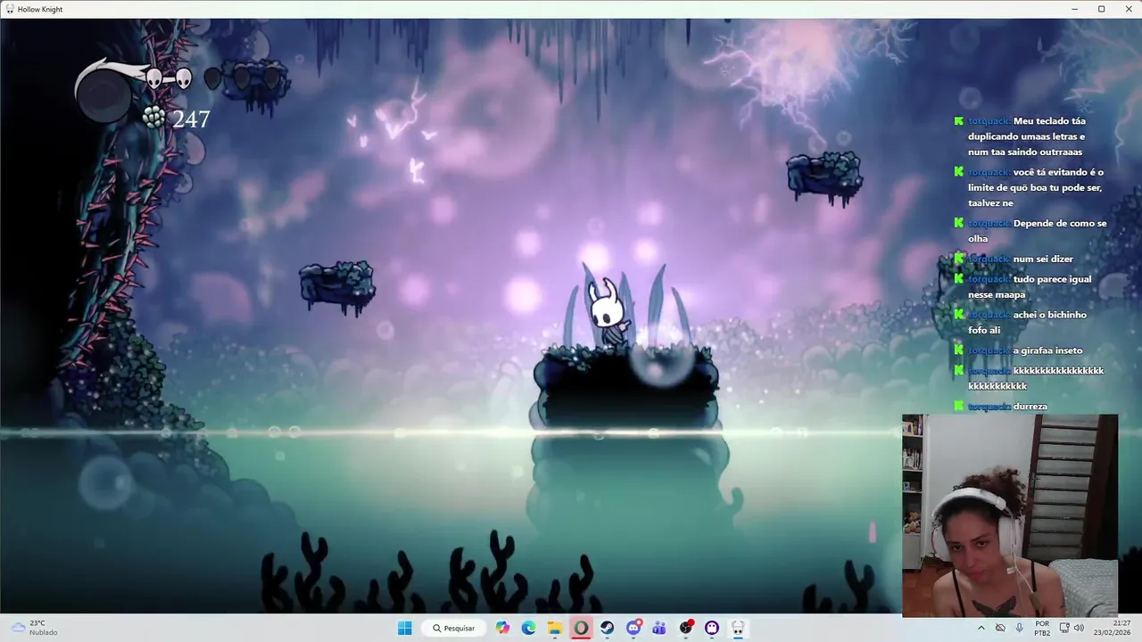Viewport: 1142px width, 642px height.
Task: Click the microphone tray icon
Action: click(x=1019, y=628)
